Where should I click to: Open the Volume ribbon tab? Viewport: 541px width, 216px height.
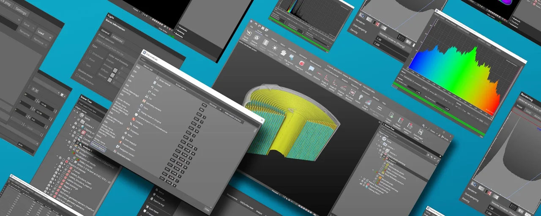coord(274,40)
